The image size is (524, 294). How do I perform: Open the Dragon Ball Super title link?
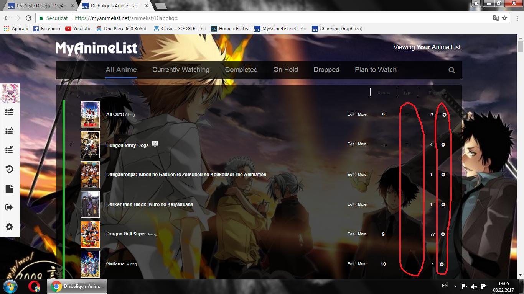click(126, 234)
